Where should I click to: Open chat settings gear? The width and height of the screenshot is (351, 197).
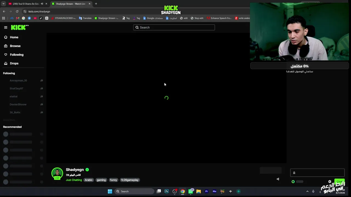point(330,182)
